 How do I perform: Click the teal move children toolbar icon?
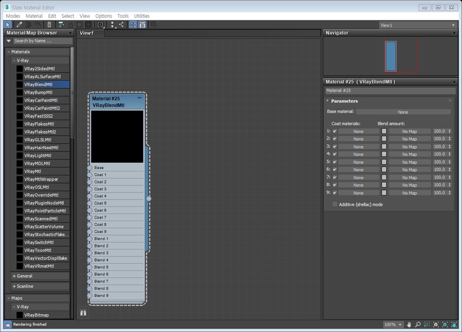point(61,25)
